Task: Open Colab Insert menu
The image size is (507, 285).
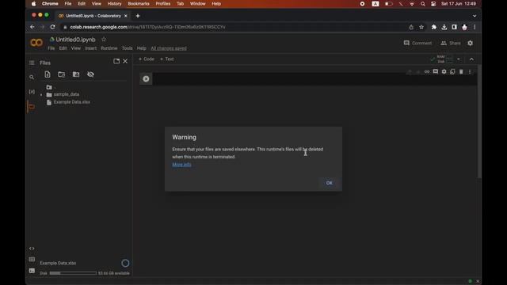Action: (91, 48)
